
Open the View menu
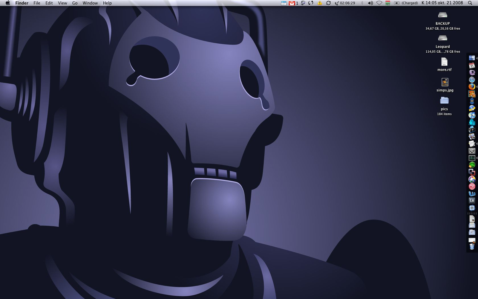tap(62, 3)
